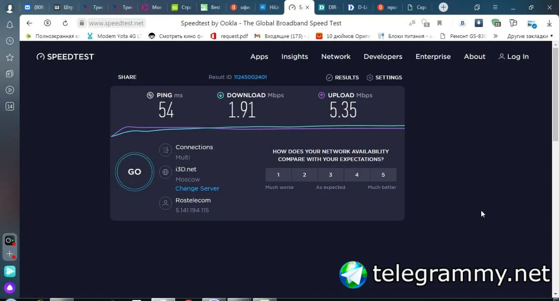Rate network availability 4
559x301 pixels.
(x=357, y=174)
